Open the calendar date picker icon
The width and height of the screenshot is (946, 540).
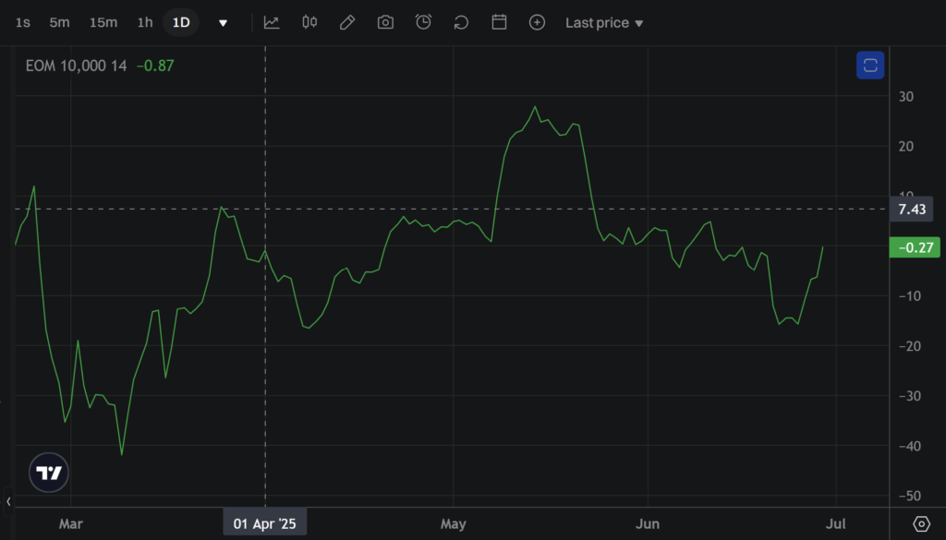tap(499, 22)
